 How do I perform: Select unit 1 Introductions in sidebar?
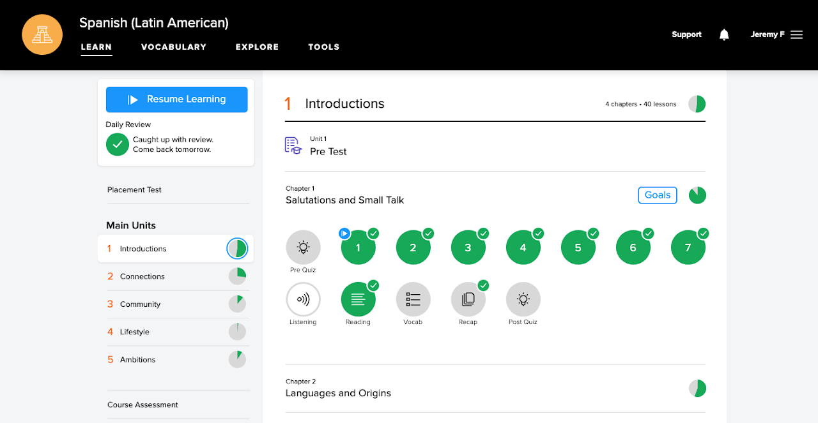pyautogui.click(x=176, y=249)
